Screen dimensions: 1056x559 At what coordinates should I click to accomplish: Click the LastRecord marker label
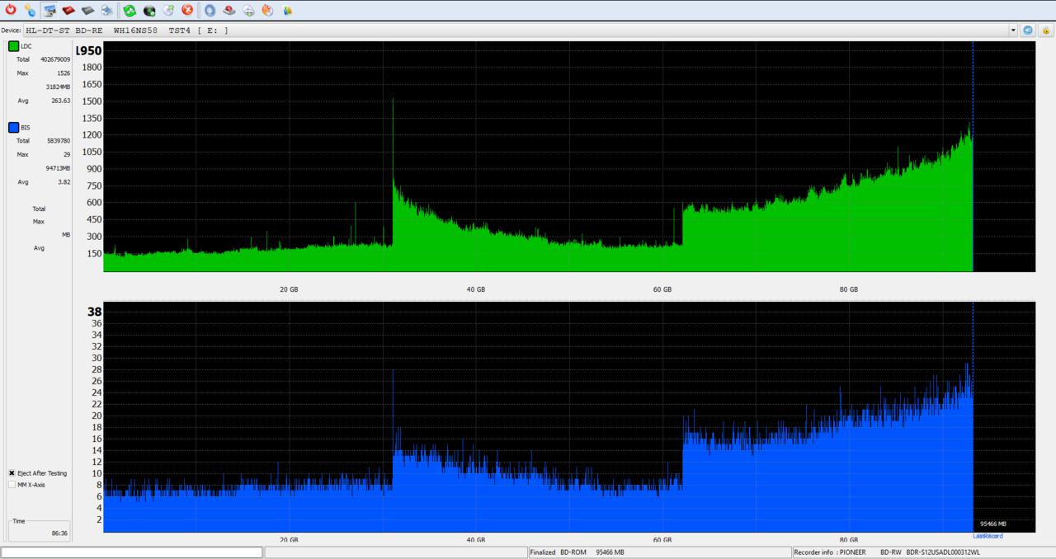coord(987,536)
